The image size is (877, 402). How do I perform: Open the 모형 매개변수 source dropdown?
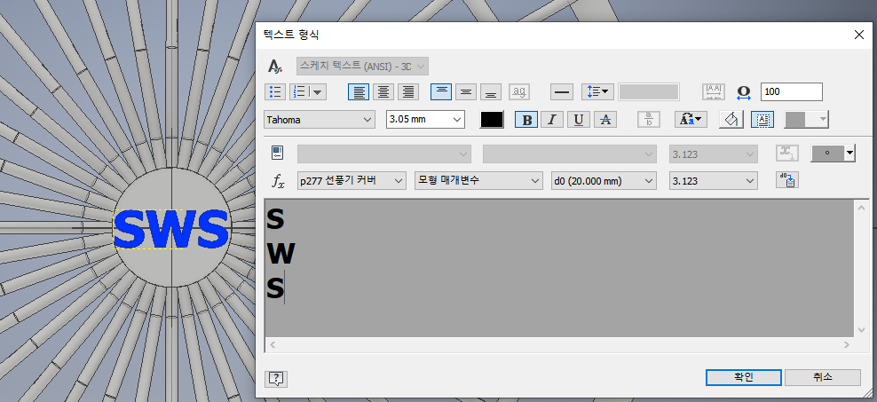(x=478, y=181)
